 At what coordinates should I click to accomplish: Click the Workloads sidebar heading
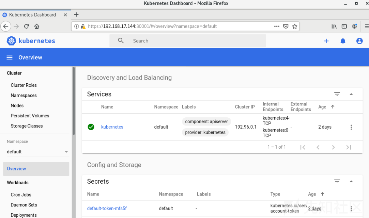(18, 183)
